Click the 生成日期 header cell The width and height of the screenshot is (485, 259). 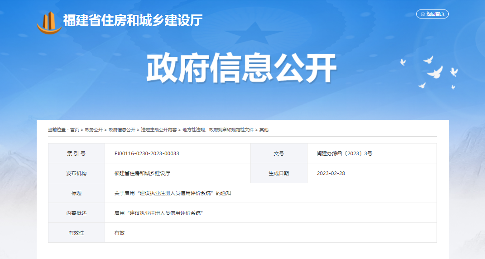(279, 173)
